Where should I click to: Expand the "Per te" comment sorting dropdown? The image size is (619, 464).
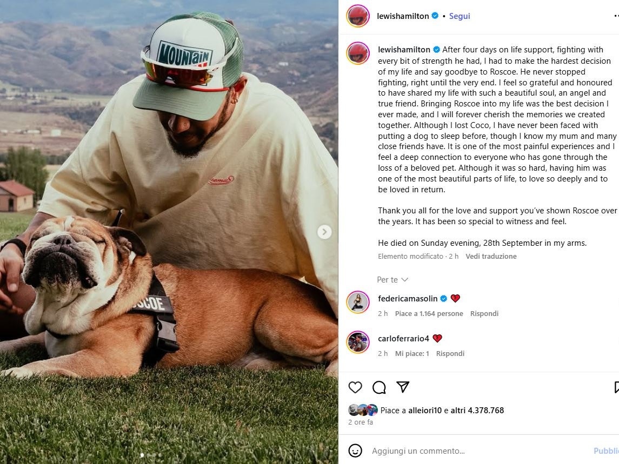pyautogui.click(x=392, y=280)
